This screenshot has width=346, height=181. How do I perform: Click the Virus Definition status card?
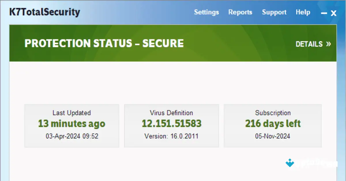(x=171, y=125)
